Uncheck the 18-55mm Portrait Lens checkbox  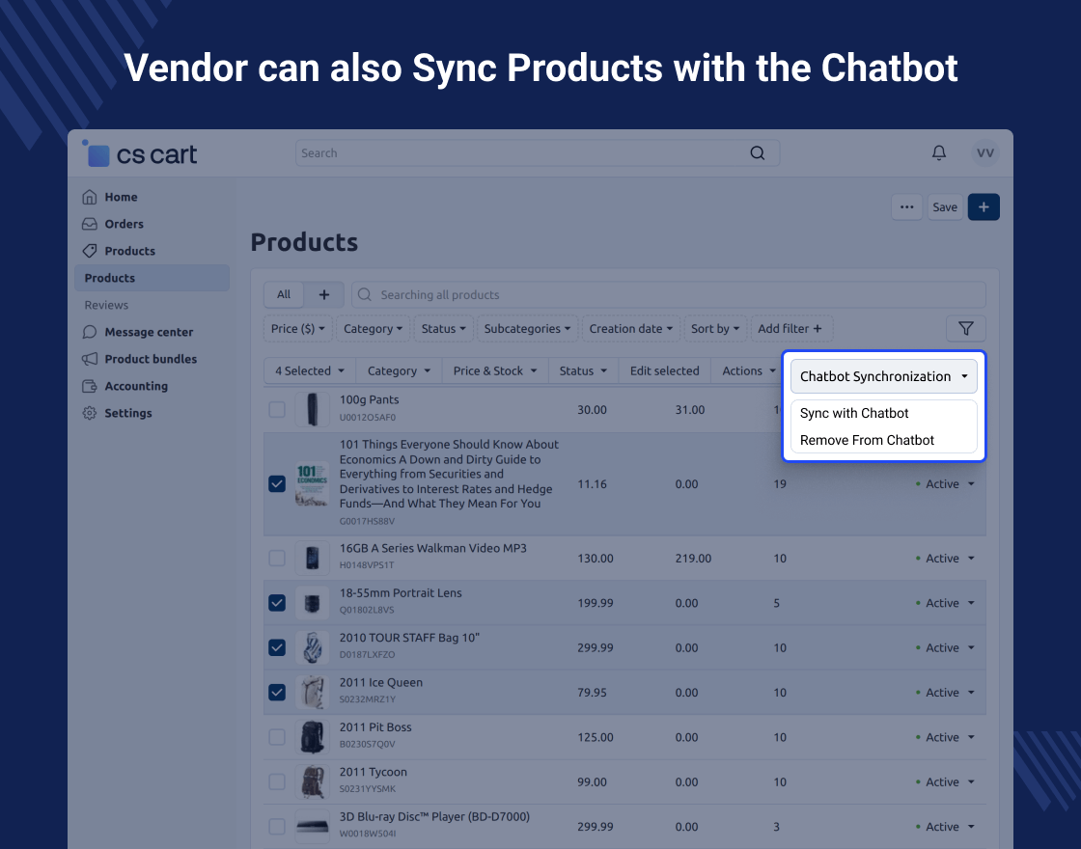277,603
